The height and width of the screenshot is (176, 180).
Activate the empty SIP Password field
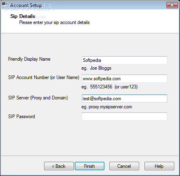(x=124, y=117)
